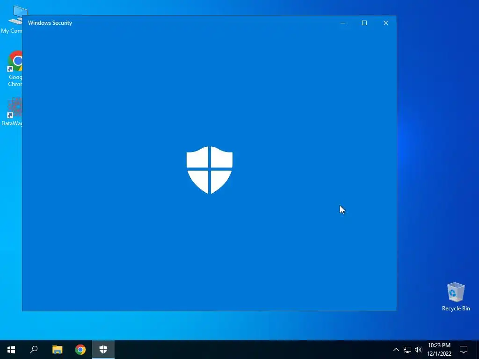The height and width of the screenshot is (359, 479).
Task: Launch File Explorer from taskbar
Action: click(57, 350)
